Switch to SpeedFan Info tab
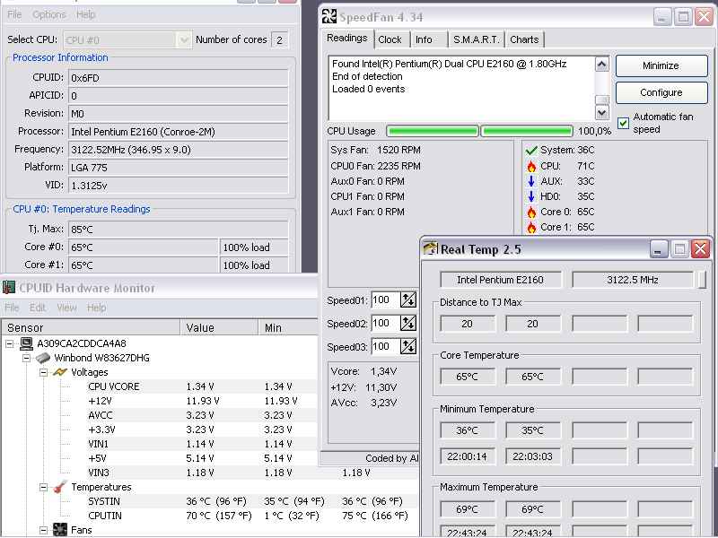 click(x=424, y=39)
